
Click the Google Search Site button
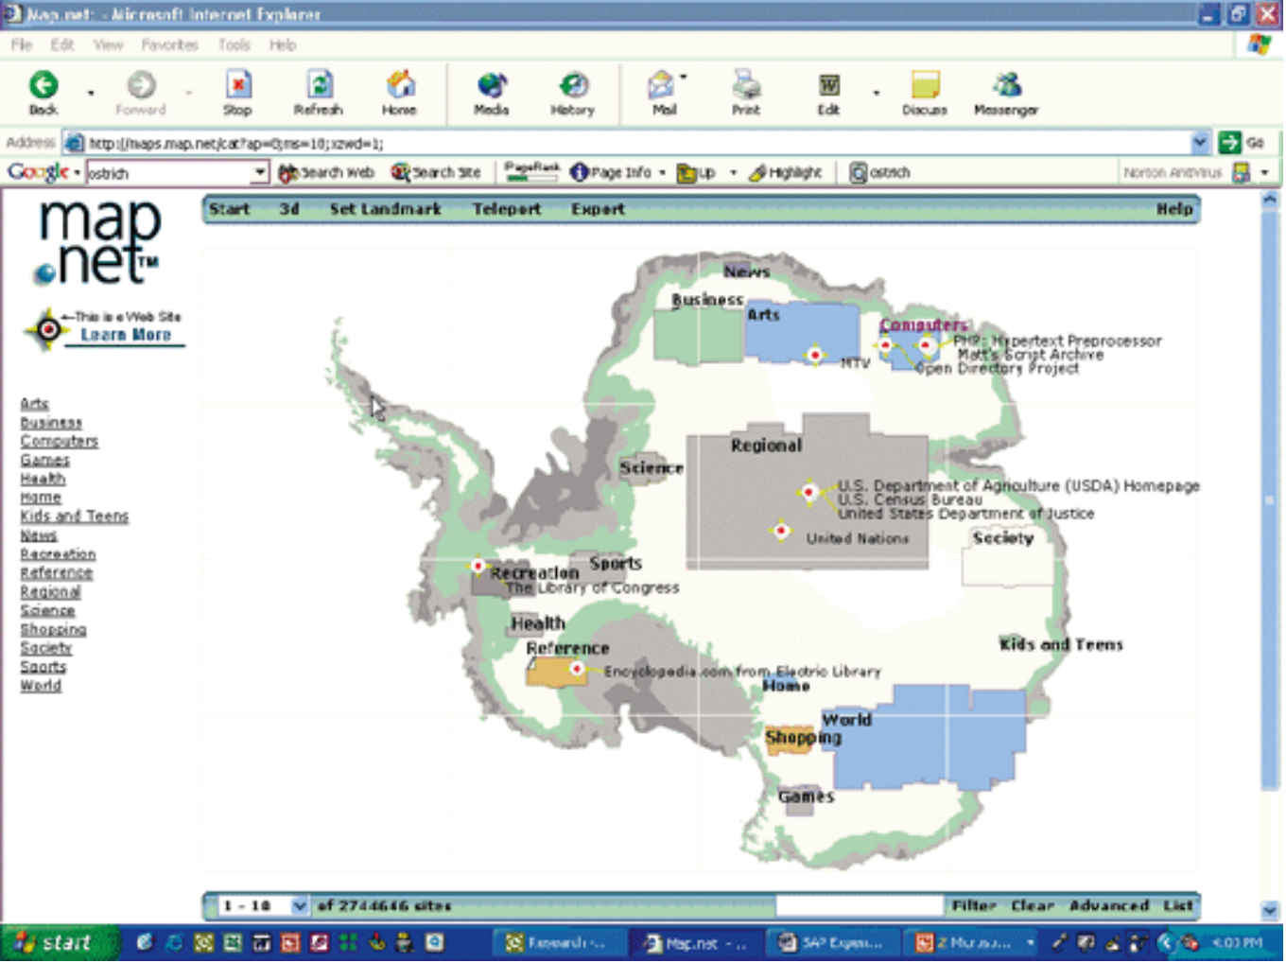pos(436,172)
